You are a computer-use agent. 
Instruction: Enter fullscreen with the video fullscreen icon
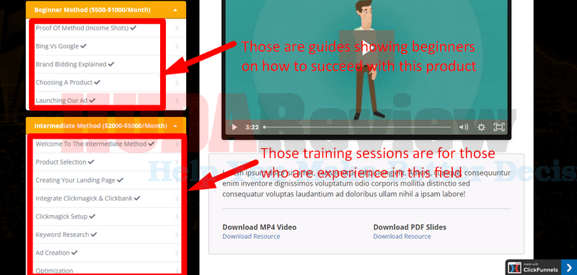click(498, 127)
